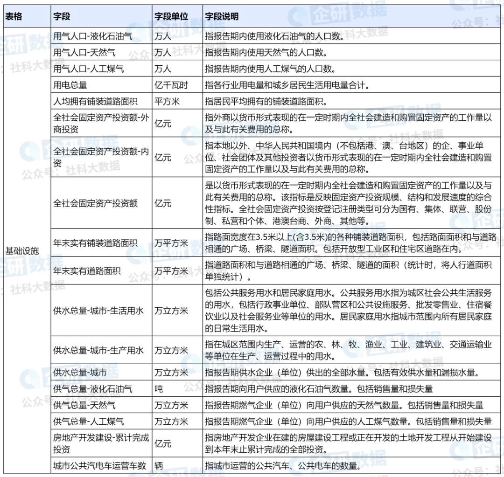Click the 基础设施 table category cell

(27, 250)
